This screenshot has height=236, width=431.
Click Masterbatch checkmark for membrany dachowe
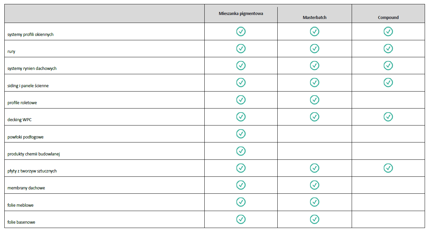(x=314, y=185)
